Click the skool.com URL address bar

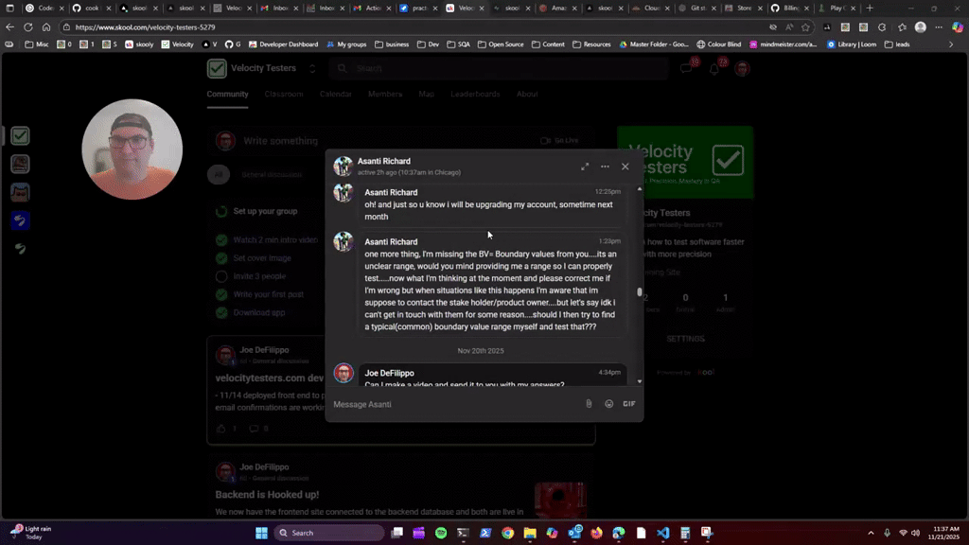[x=414, y=27]
